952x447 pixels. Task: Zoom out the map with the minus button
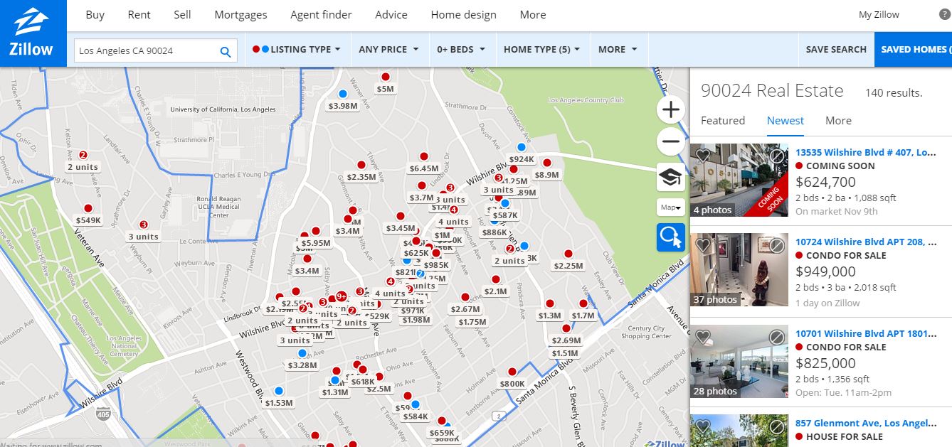(x=670, y=141)
